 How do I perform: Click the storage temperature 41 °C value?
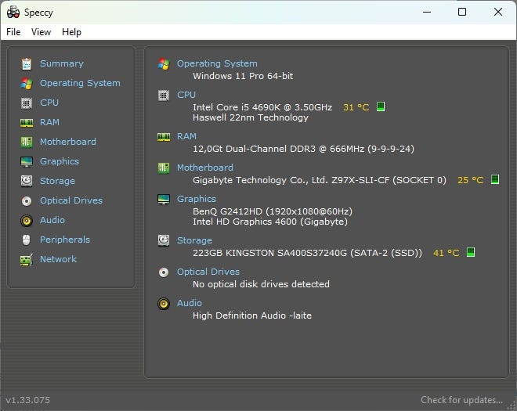[446, 253]
